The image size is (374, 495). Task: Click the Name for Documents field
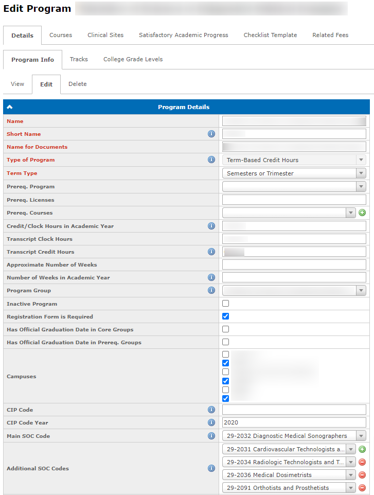pos(294,147)
